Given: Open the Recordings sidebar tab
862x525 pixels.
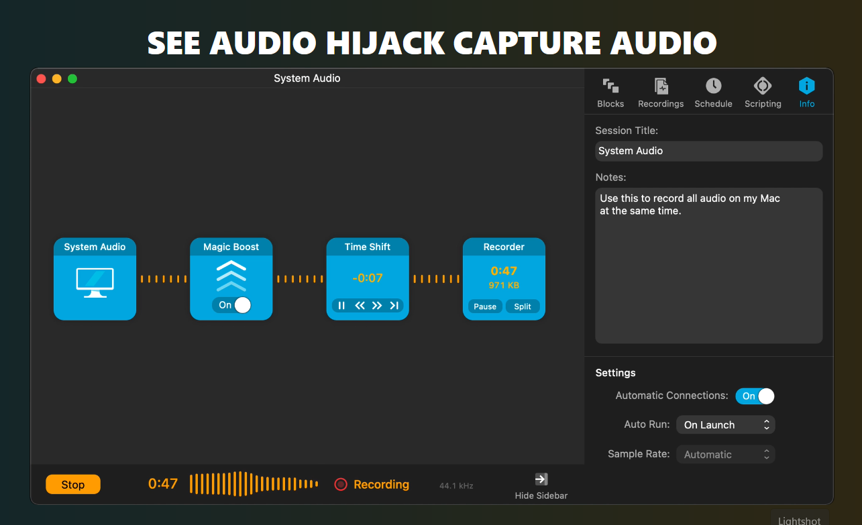Looking at the screenshot, I should tap(661, 93).
